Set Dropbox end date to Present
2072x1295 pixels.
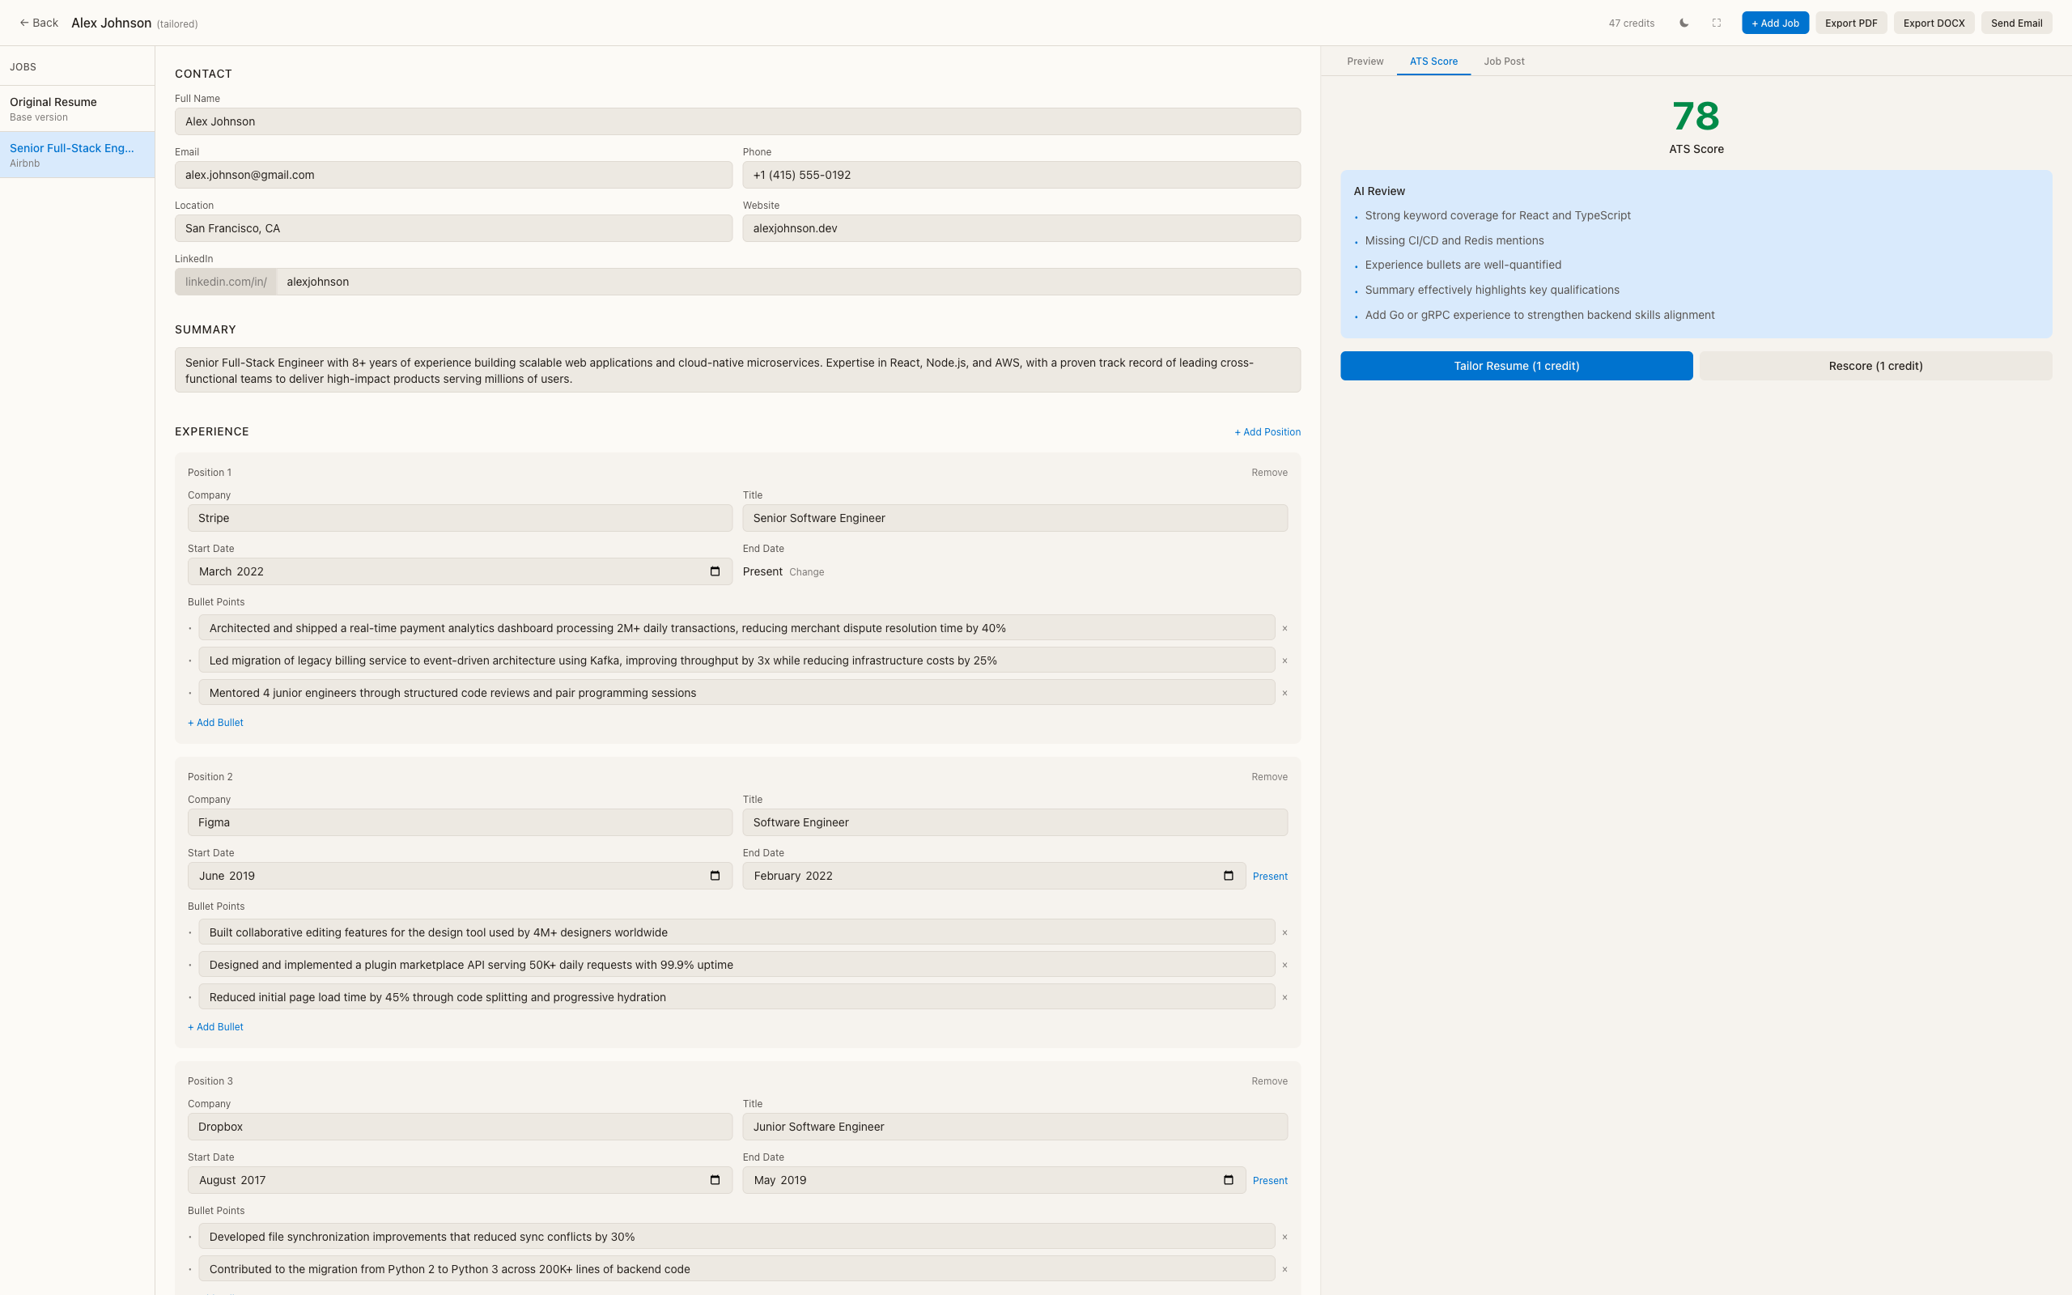click(x=1270, y=1180)
